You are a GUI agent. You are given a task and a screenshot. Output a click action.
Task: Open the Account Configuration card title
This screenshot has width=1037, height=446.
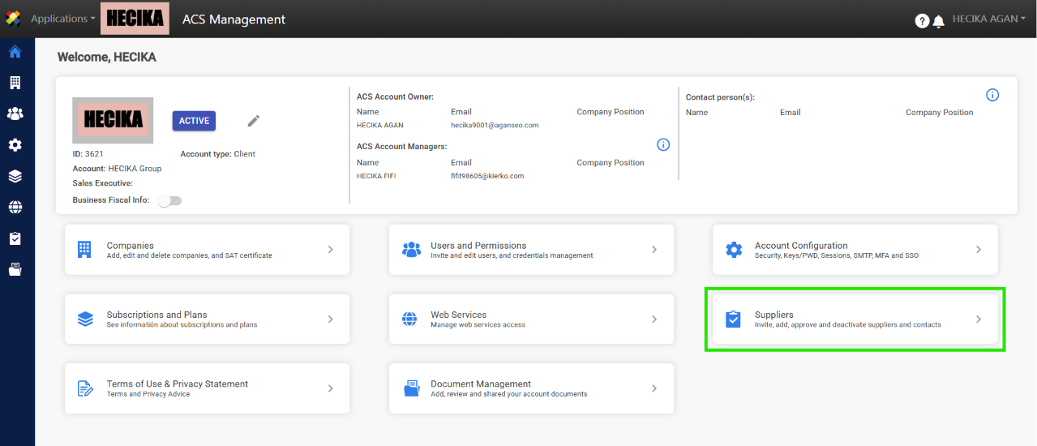click(x=801, y=246)
